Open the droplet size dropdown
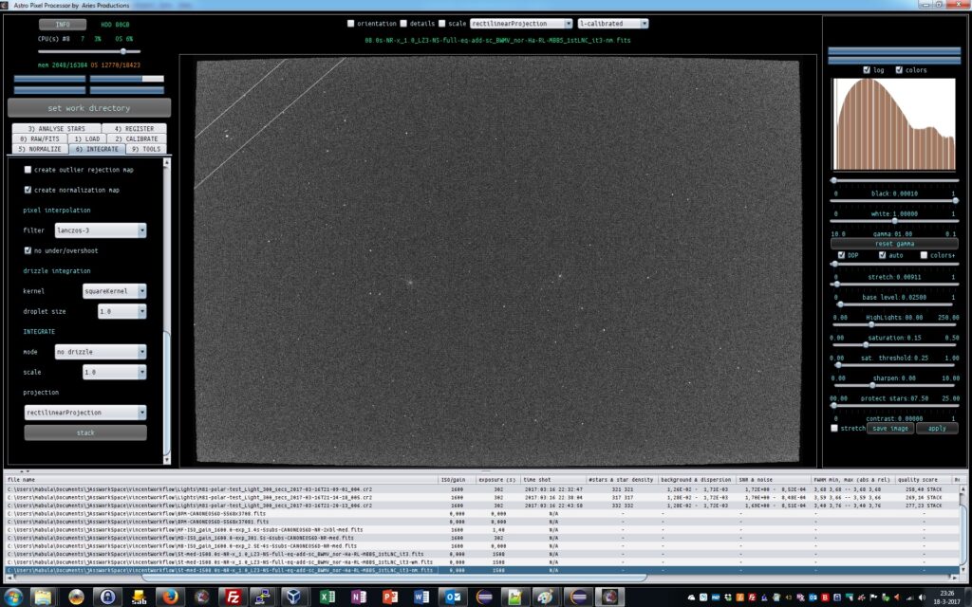The image size is (972, 607). point(122,311)
